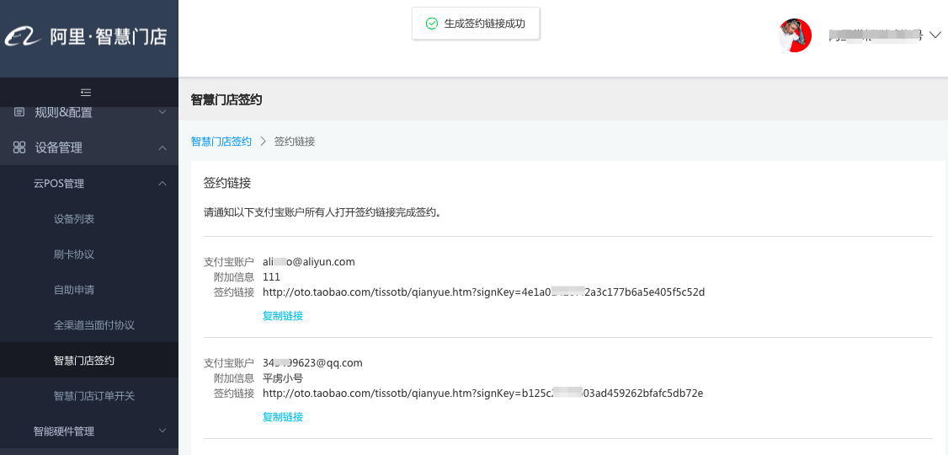
Task: Open the account dropdown arrow
Action: click(935, 35)
